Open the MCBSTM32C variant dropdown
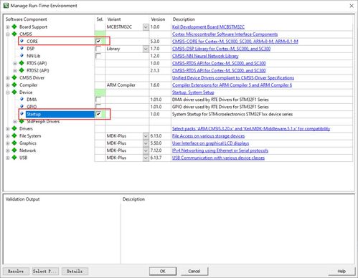The height and width of the screenshot is (278, 358). click(146, 27)
